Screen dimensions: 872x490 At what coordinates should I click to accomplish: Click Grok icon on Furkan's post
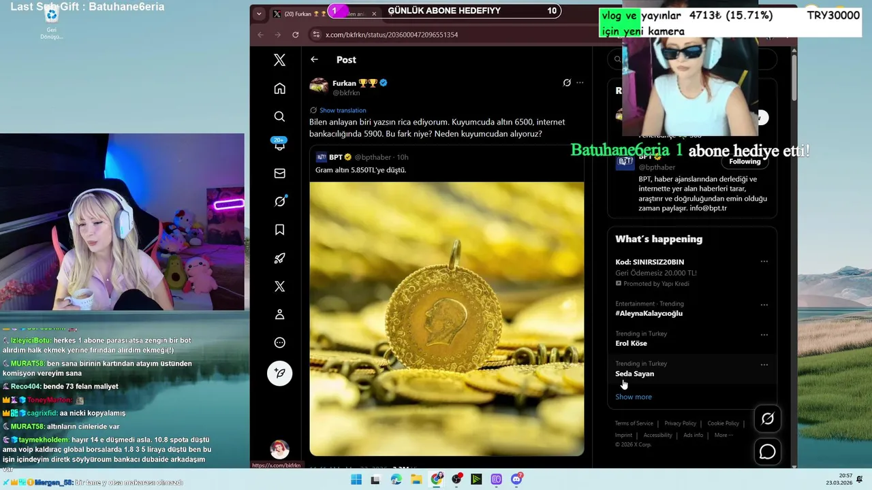pos(567,83)
